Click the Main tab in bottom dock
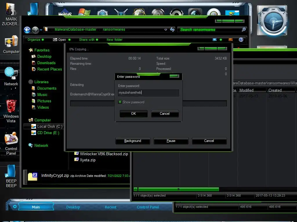Screen dimensions: 297x222 coord(36,207)
